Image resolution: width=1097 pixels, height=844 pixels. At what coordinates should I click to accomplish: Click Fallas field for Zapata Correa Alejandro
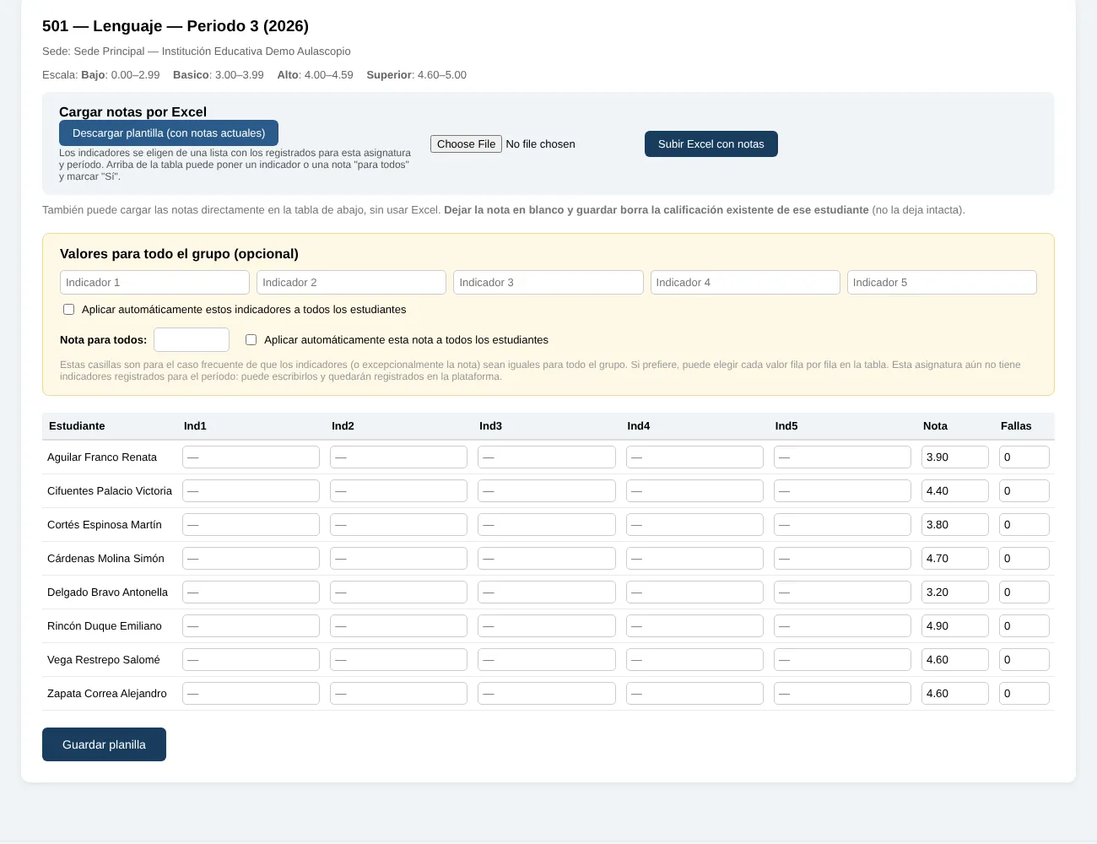pyautogui.click(x=1024, y=694)
